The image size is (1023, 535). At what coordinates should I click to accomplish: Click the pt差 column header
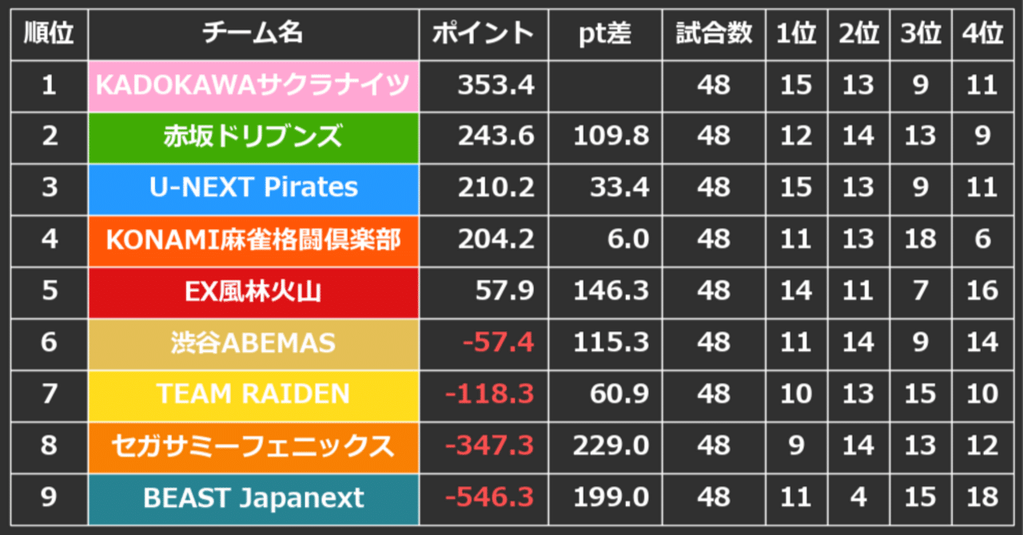click(605, 34)
